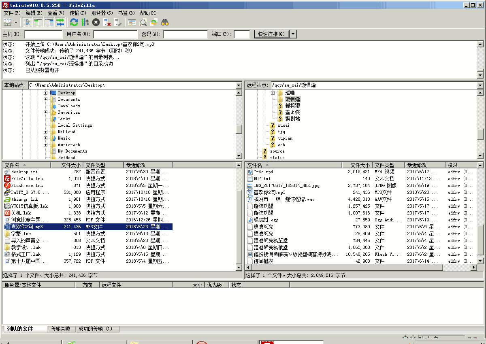Click the reconnect to last server icon
This screenshot has width=486, height=344.
(x=117, y=22)
